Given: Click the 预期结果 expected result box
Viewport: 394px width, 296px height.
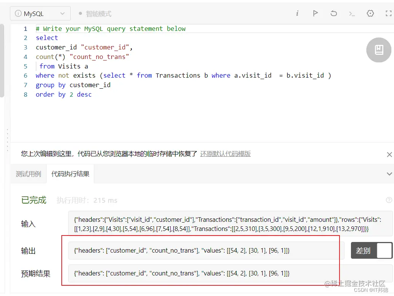Looking at the screenshot, I should [x=230, y=273].
